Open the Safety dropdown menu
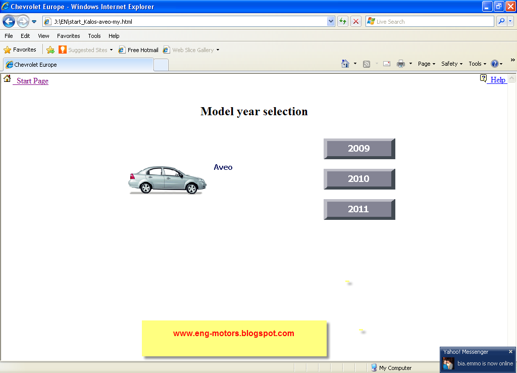 click(452, 64)
